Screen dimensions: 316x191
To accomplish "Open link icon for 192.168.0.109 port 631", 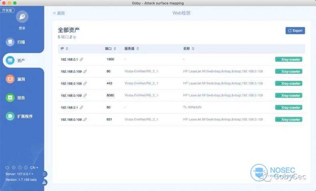I will 85,120.
